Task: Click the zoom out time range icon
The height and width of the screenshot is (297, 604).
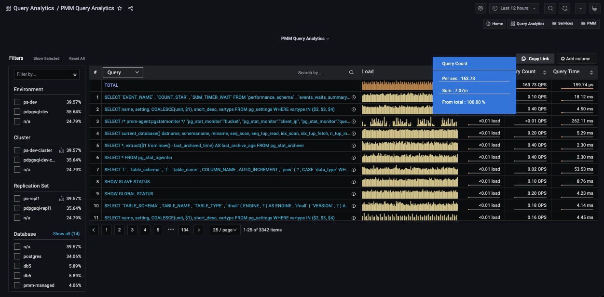Action: pos(550,8)
